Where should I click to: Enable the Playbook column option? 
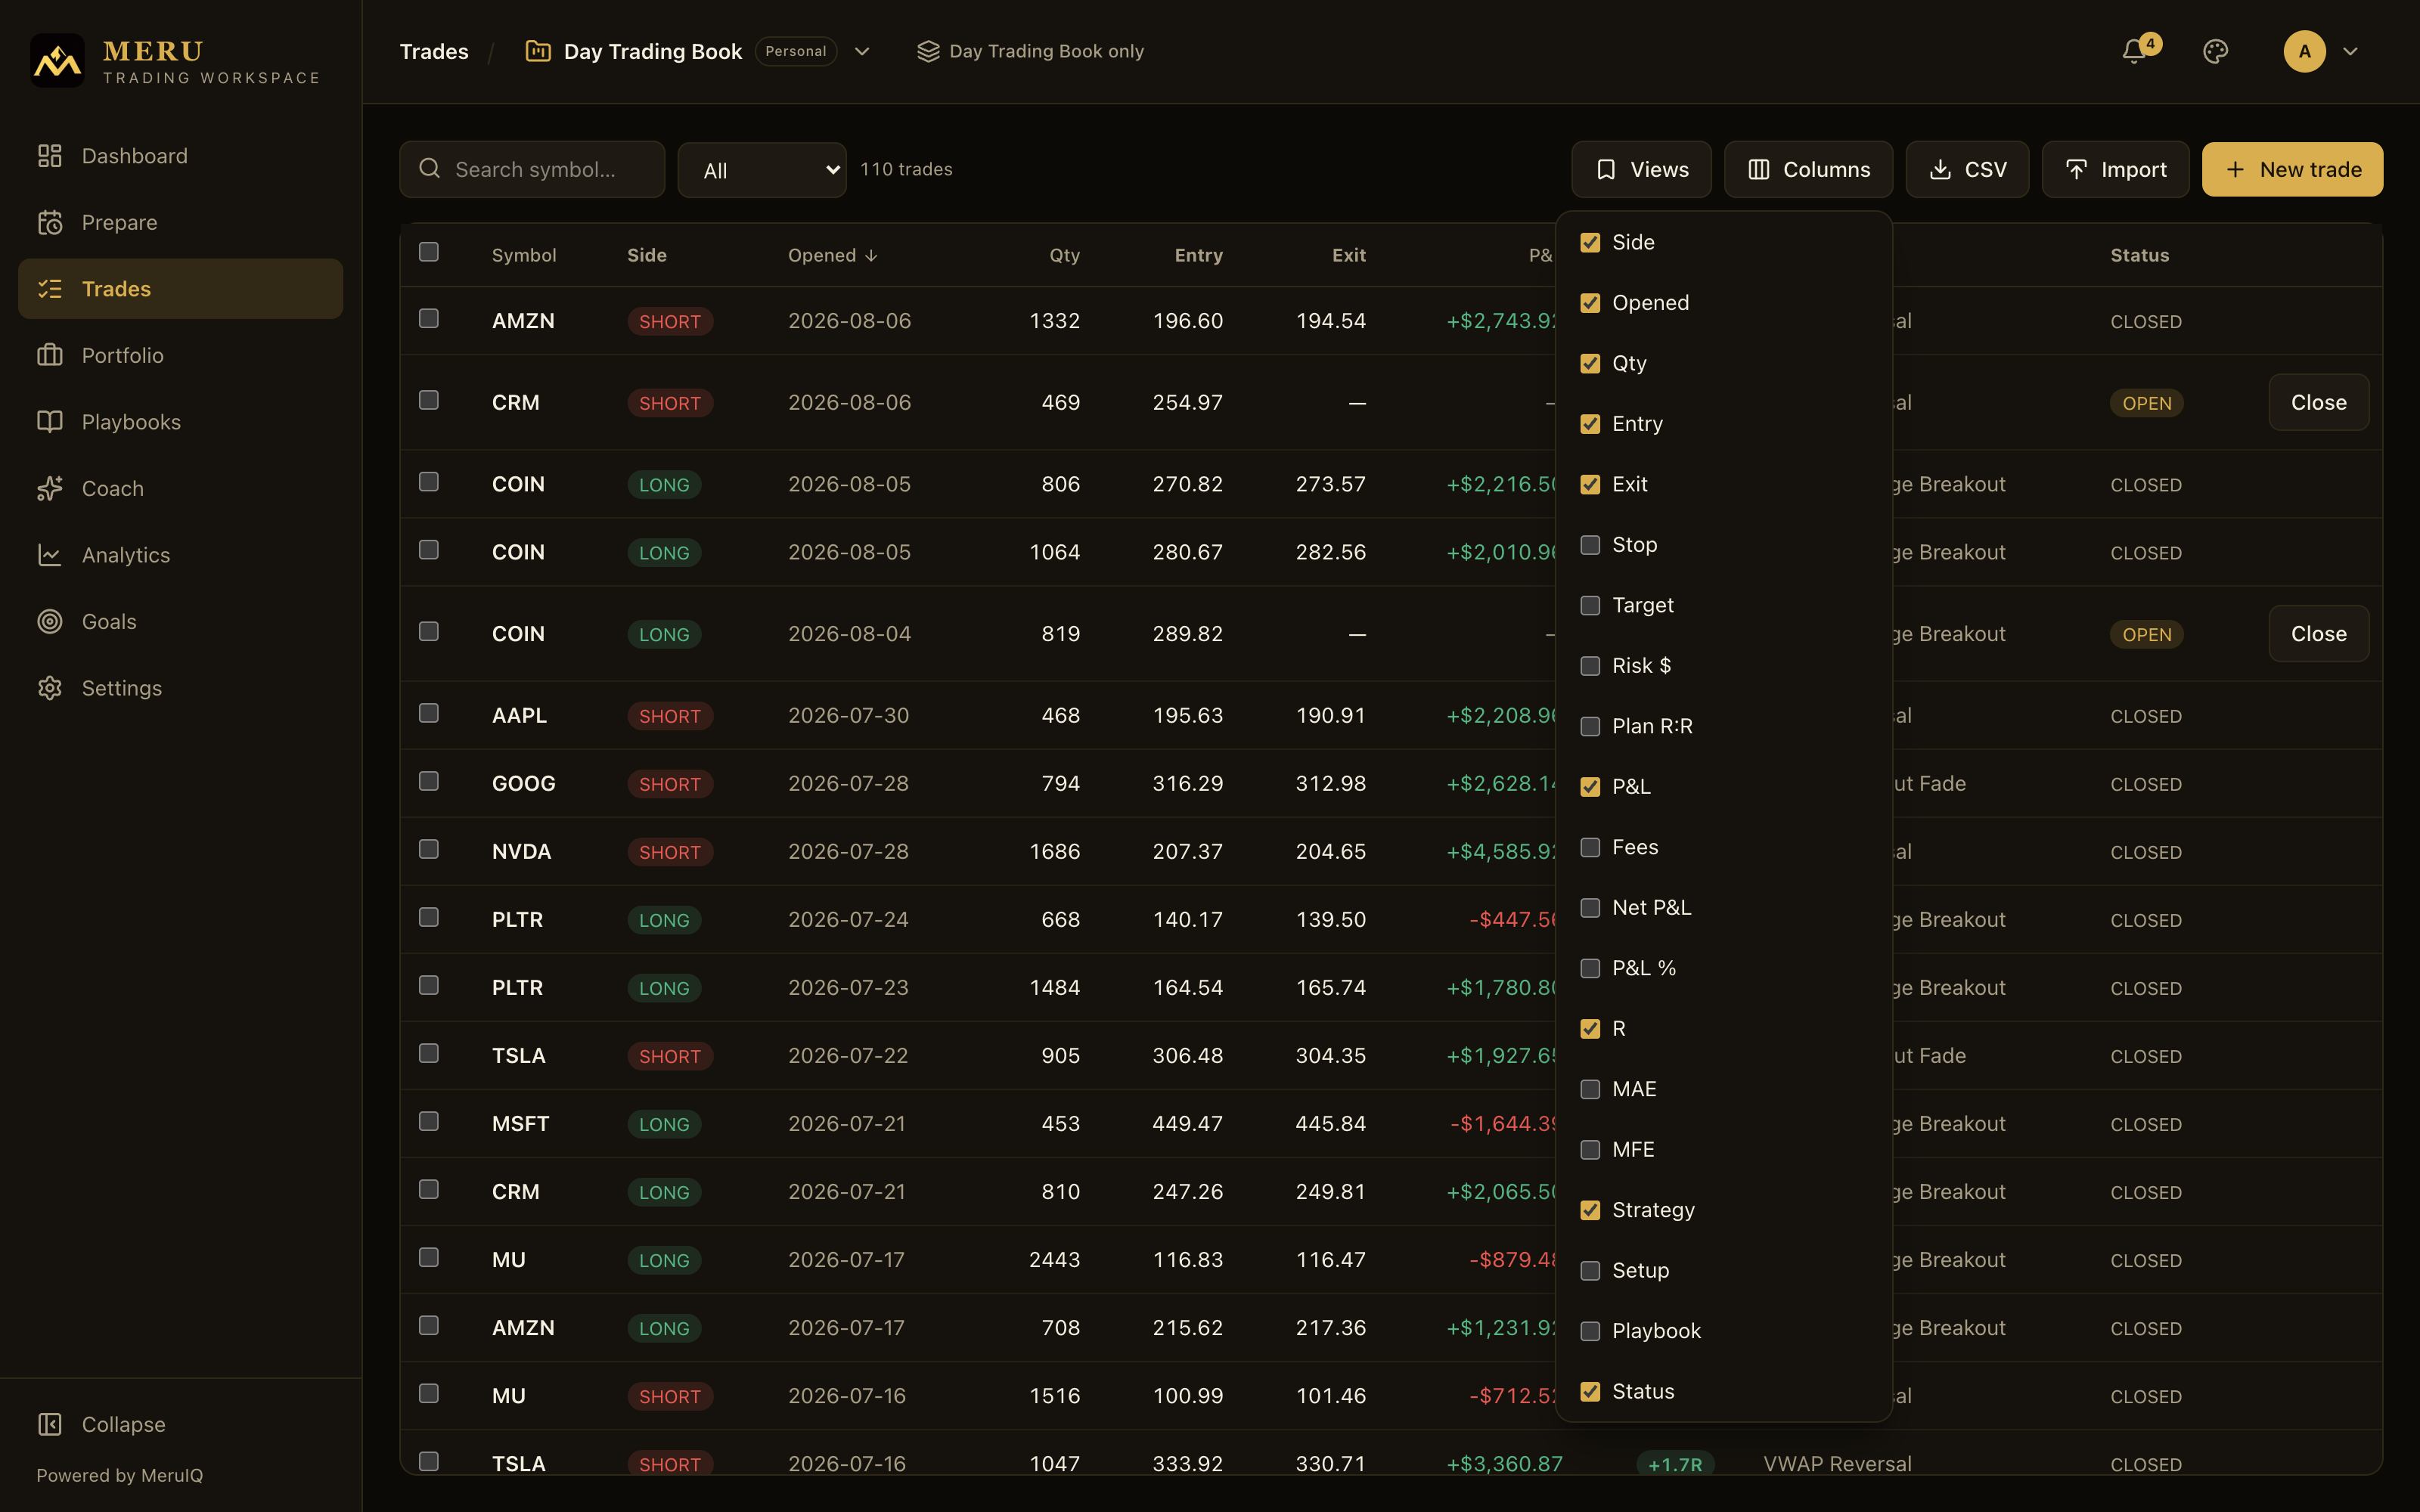point(1590,1332)
